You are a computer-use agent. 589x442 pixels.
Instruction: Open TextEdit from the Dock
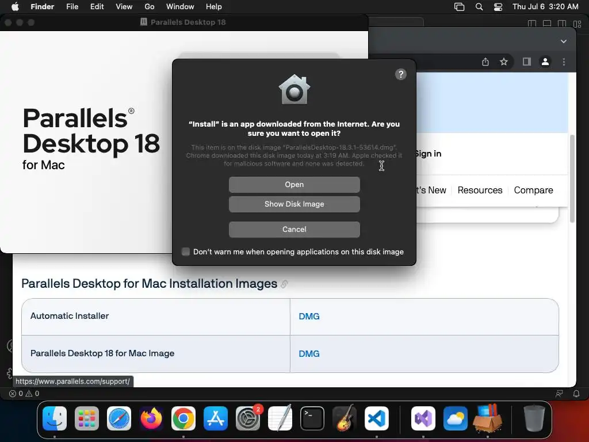coord(280,418)
